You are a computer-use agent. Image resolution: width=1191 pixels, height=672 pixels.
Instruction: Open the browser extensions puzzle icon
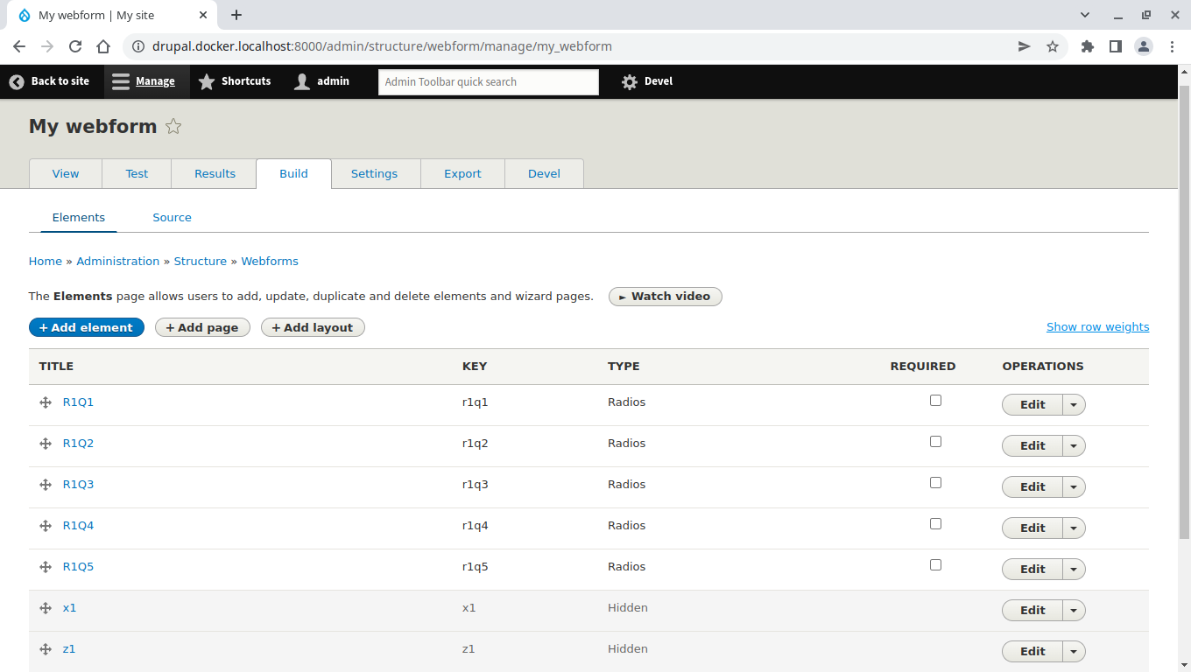point(1088,46)
